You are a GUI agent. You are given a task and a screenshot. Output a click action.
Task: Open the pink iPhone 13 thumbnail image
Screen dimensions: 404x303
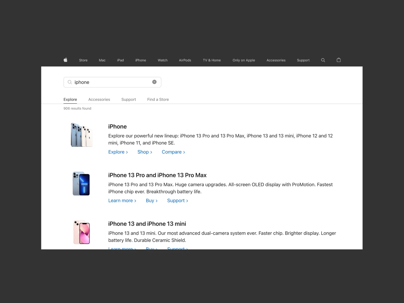pyautogui.click(x=82, y=232)
